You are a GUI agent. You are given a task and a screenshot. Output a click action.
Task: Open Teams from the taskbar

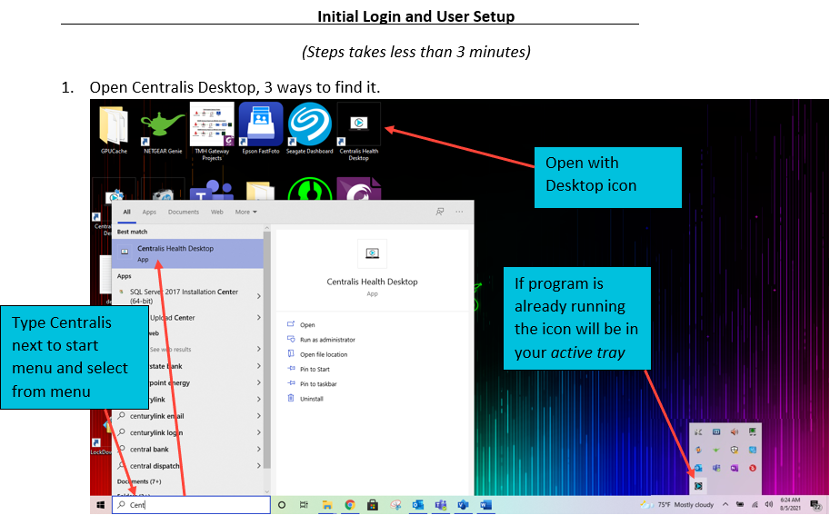coord(441,505)
